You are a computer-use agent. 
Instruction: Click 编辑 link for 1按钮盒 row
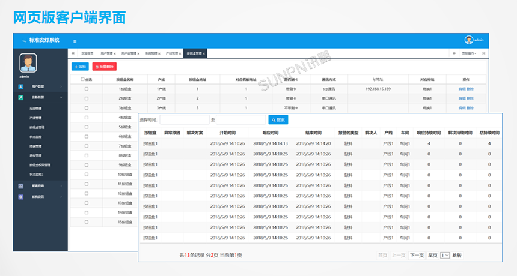(462, 89)
